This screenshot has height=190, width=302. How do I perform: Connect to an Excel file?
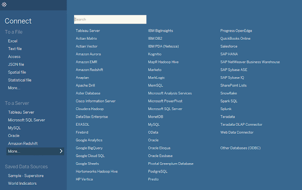(13, 41)
